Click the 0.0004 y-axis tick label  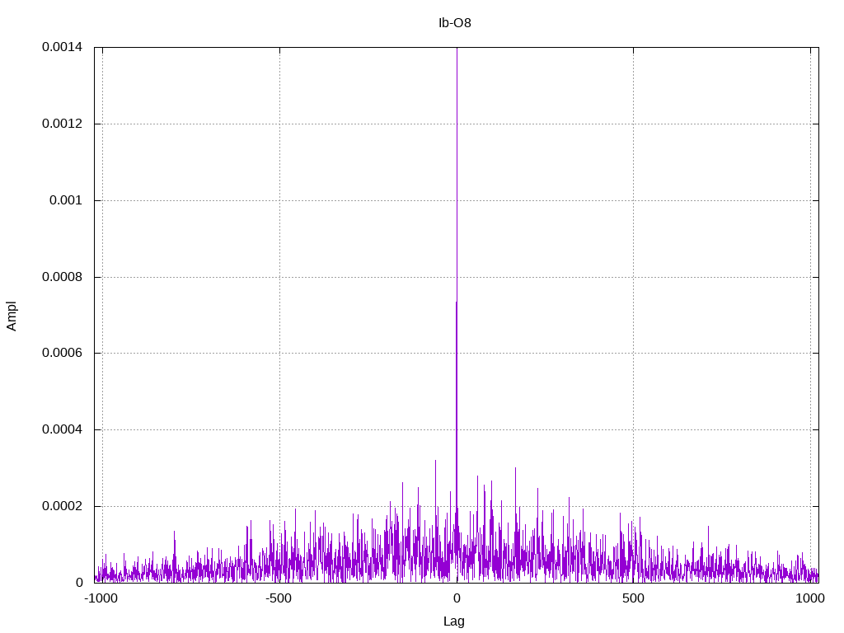coord(63,429)
